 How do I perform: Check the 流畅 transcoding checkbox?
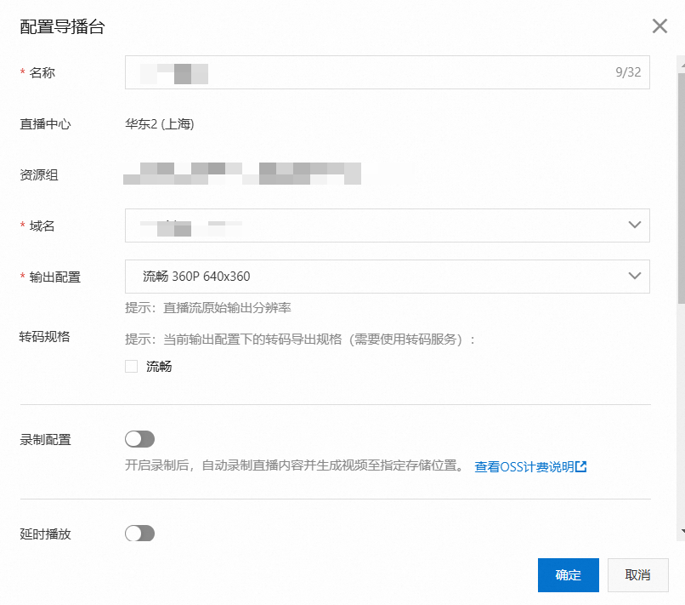pos(131,367)
